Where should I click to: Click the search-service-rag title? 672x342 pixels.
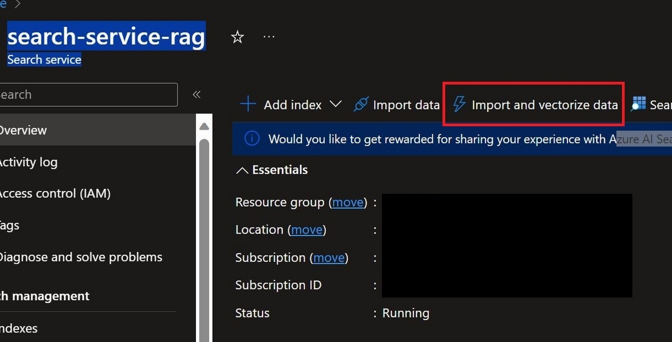coord(106,37)
